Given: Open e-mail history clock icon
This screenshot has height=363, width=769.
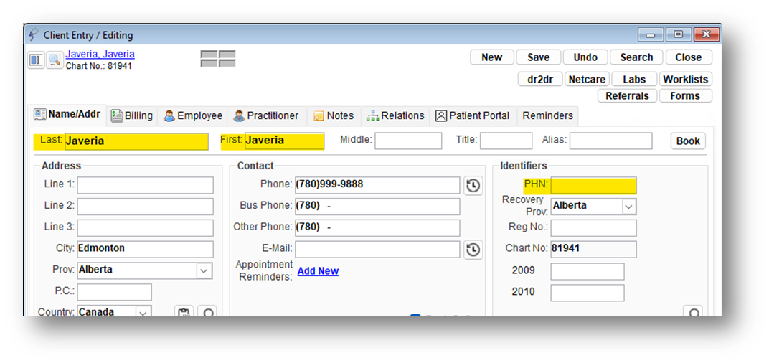Looking at the screenshot, I should (x=473, y=250).
